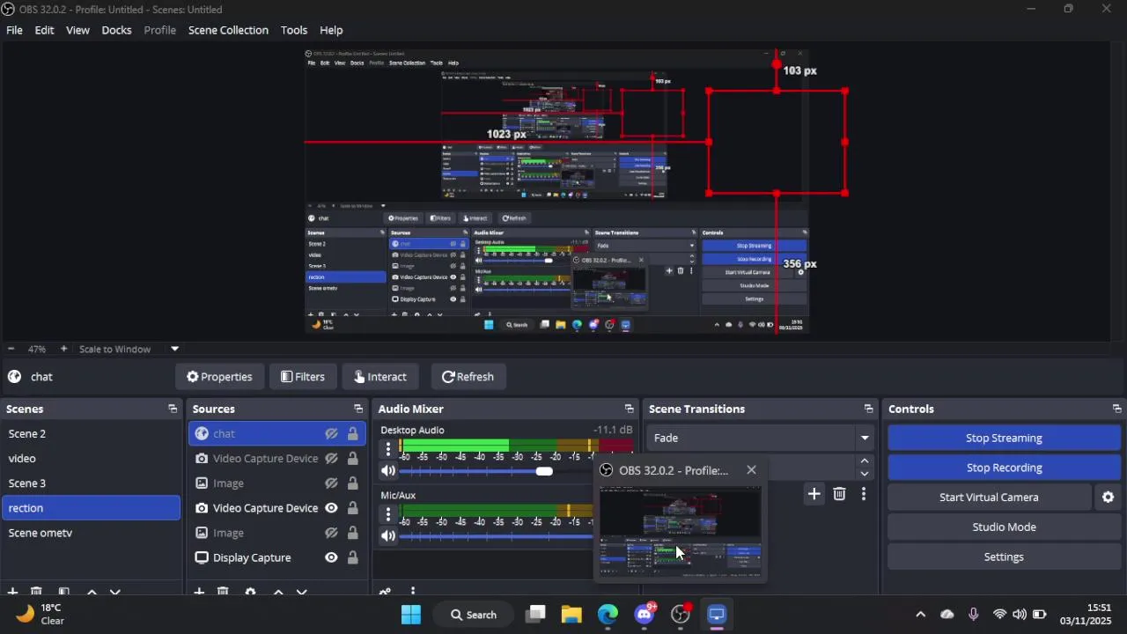Select Scene ometv
This screenshot has height=634, width=1127.
[91, 533]
